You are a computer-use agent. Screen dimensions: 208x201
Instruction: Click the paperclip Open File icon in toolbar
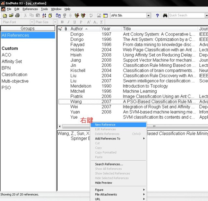coord(70,16)
